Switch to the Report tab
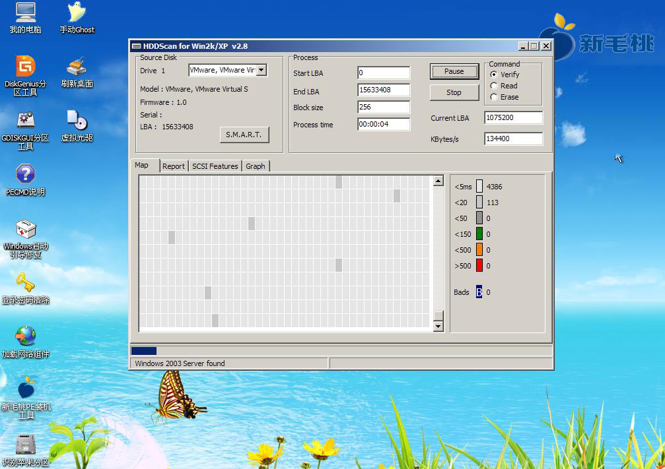The width and height of the screenshot is (665, 469). click(x=174, y=166)
